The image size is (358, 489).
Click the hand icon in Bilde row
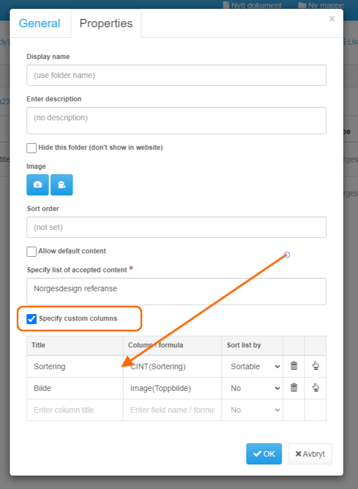coord(316,388)
